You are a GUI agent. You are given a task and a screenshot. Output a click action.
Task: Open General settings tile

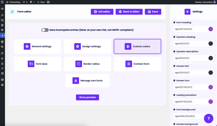coord(38,46)
